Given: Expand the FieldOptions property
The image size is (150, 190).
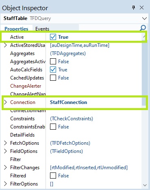Looking at the screenshot, I should pos(5,151).
